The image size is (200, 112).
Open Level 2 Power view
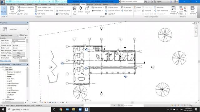(x=12, y=92)
